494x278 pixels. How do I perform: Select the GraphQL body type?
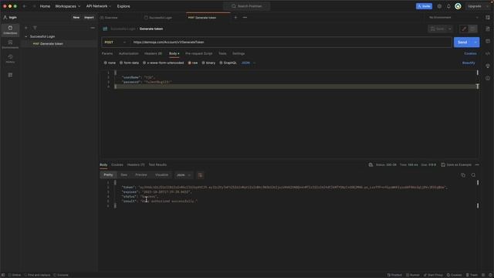click(x=228, y=63)
